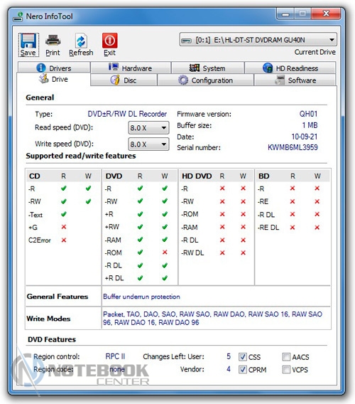Click the BD -RE read cross mark
The image size is (355, 404).
click(293, 201)
